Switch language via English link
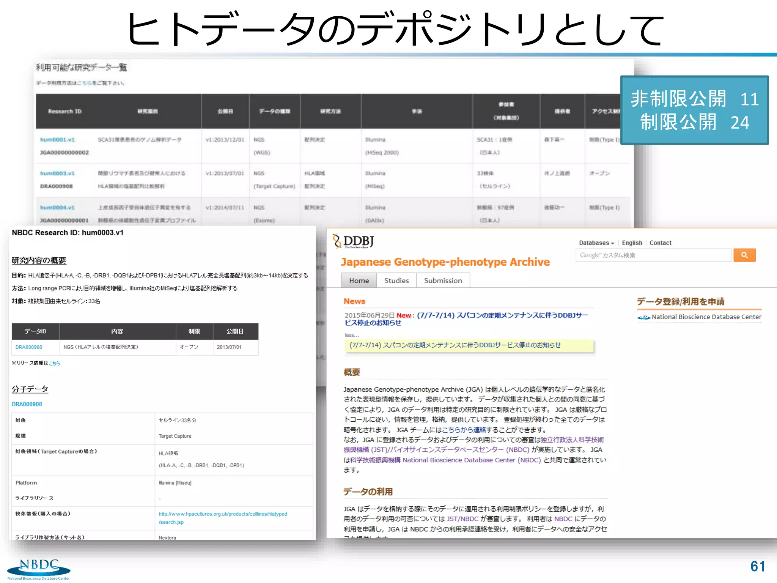 pos(632,243)
